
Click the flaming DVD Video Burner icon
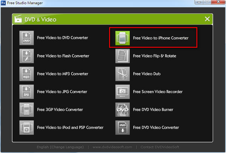coord(122,109)
